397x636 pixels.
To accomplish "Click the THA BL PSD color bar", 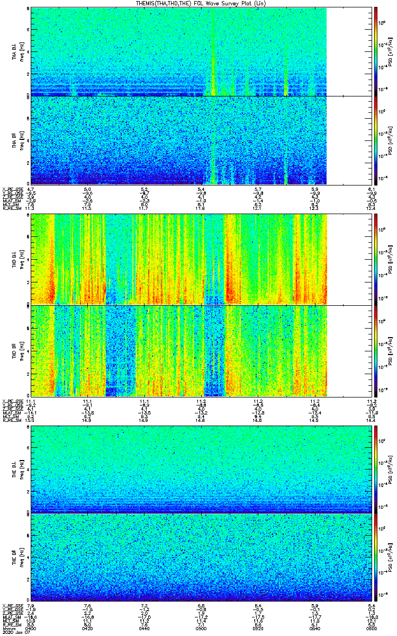I will point(376,51).
